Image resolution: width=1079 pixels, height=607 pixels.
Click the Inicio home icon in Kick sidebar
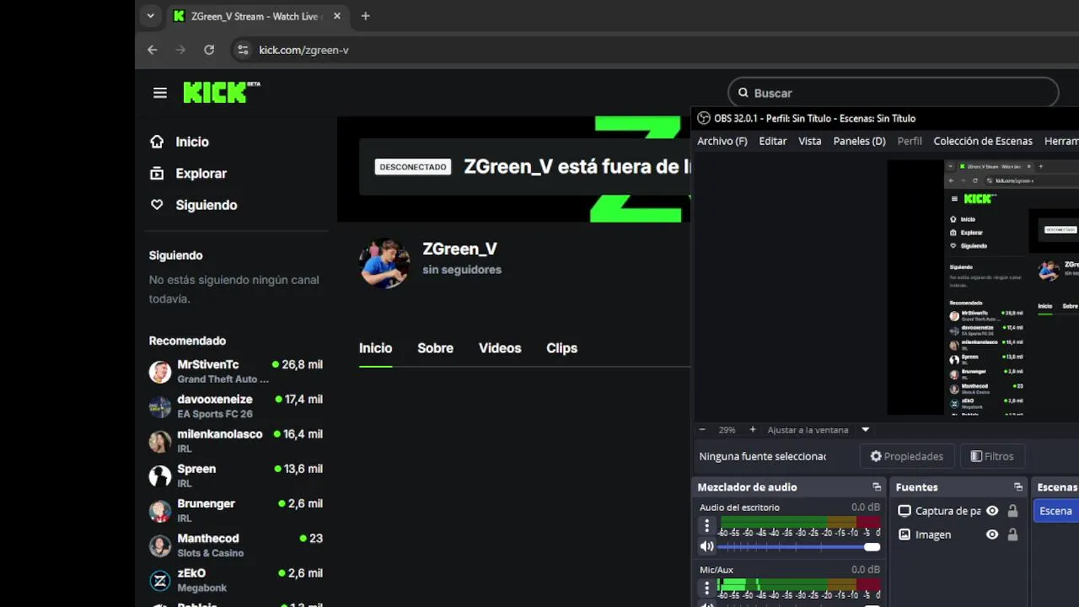[157, 142]
